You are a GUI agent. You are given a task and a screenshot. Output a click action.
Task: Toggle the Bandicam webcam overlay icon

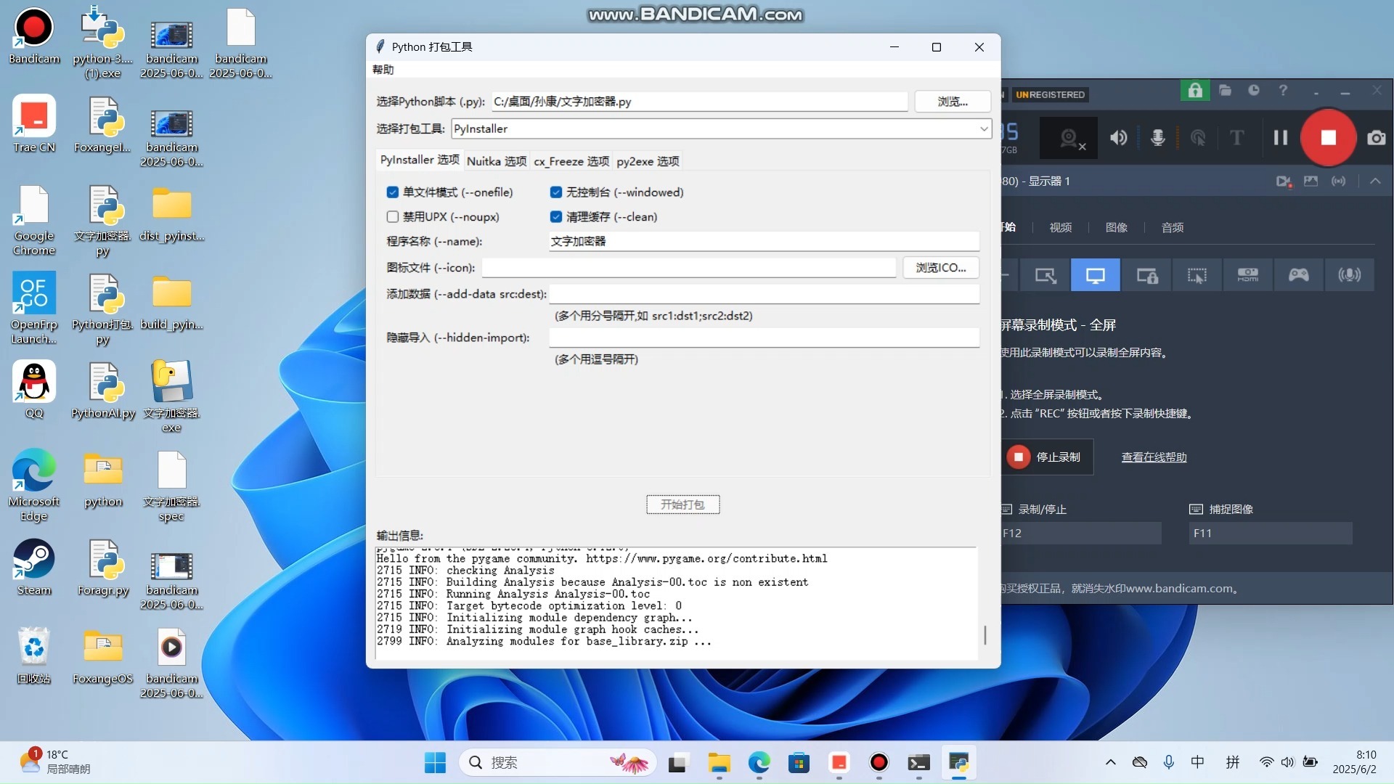pos(1068,138)
